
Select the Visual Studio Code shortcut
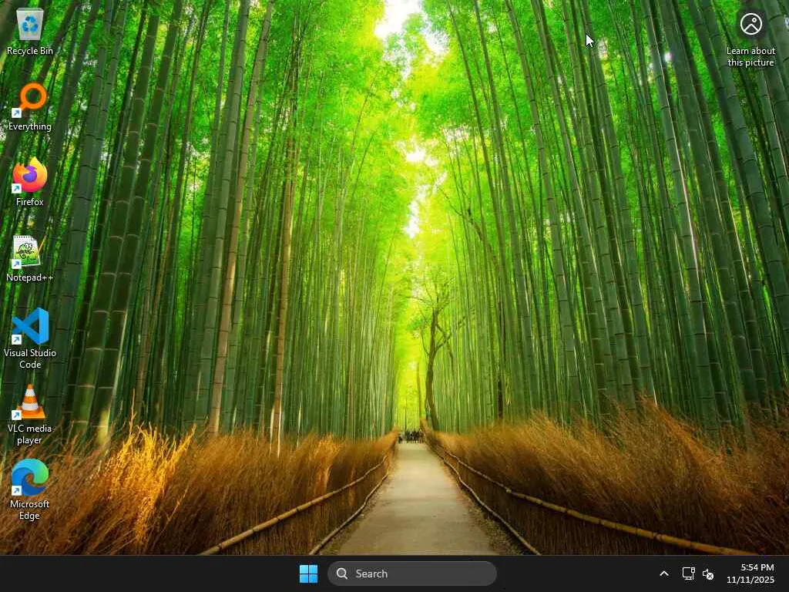(x=30, y=339)
